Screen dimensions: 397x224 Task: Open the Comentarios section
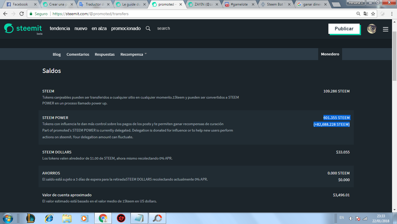tap(78, 54)
